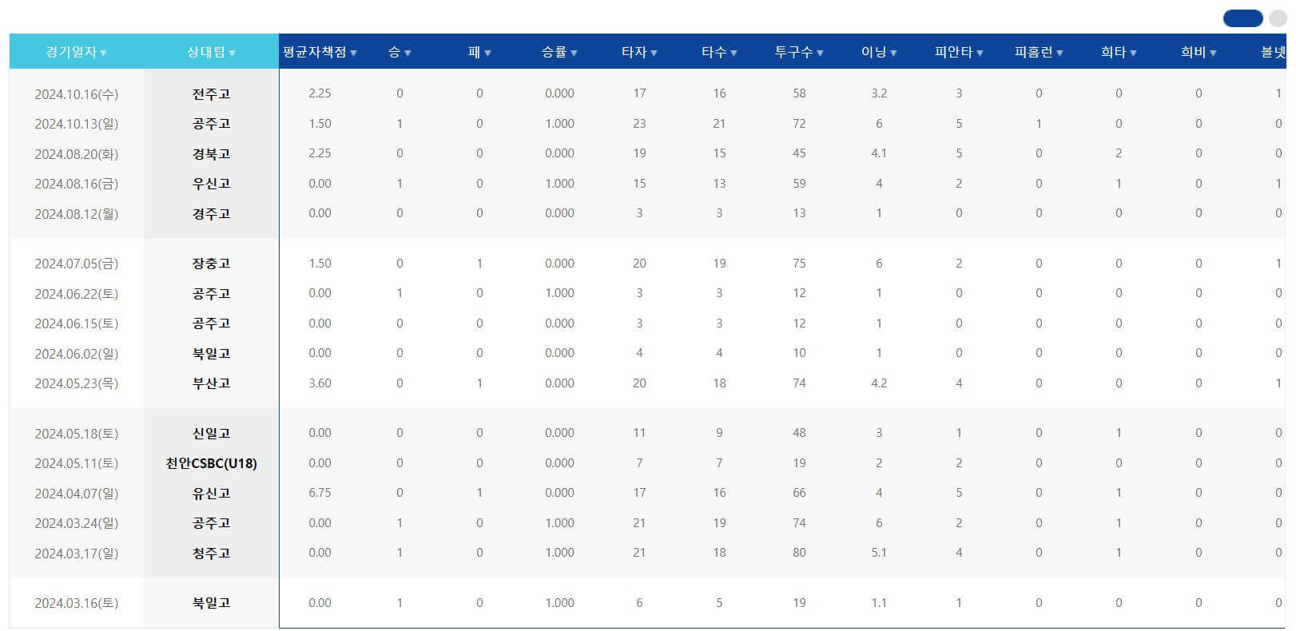The height and width of the screenshot is (631, 1296).
Task: Select the date 2024.08.16(금)
Action: pos(77,184)
